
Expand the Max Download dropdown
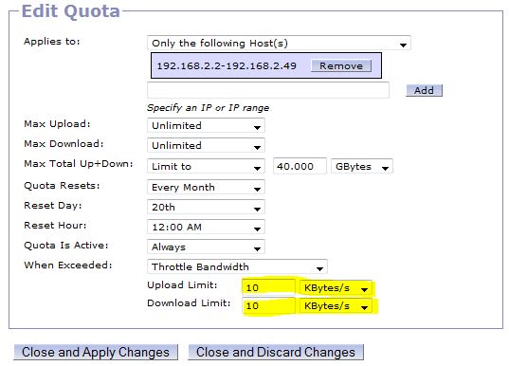coord(206,145)
